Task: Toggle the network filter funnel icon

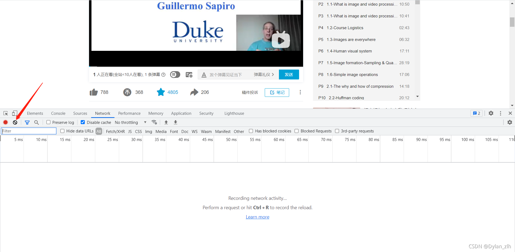Action: (x=27, y=122)
